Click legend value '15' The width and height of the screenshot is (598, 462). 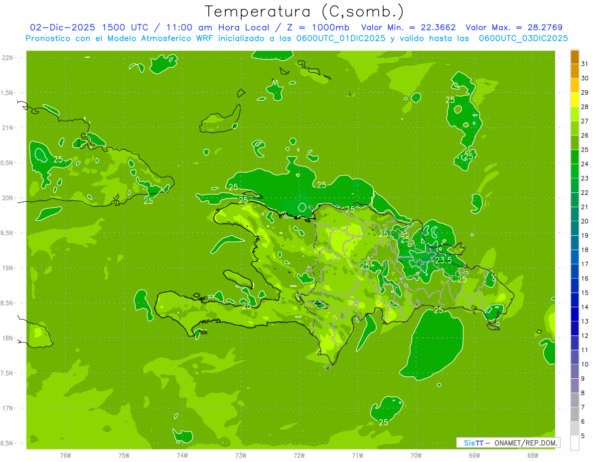tap(585, 293)
